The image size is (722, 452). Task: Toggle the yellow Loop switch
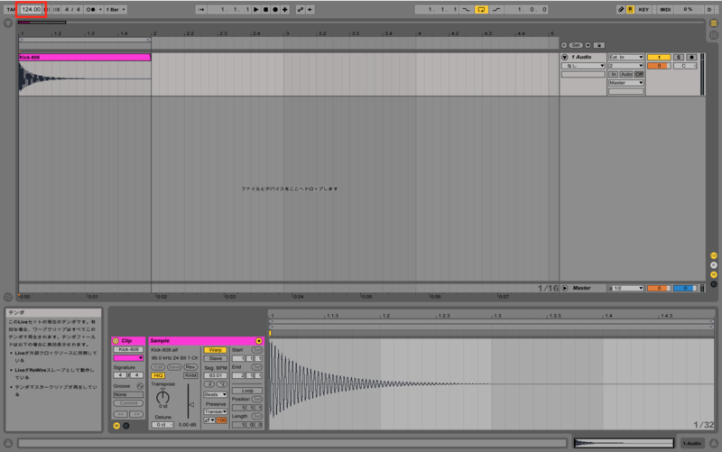click(x=481, y=9)
